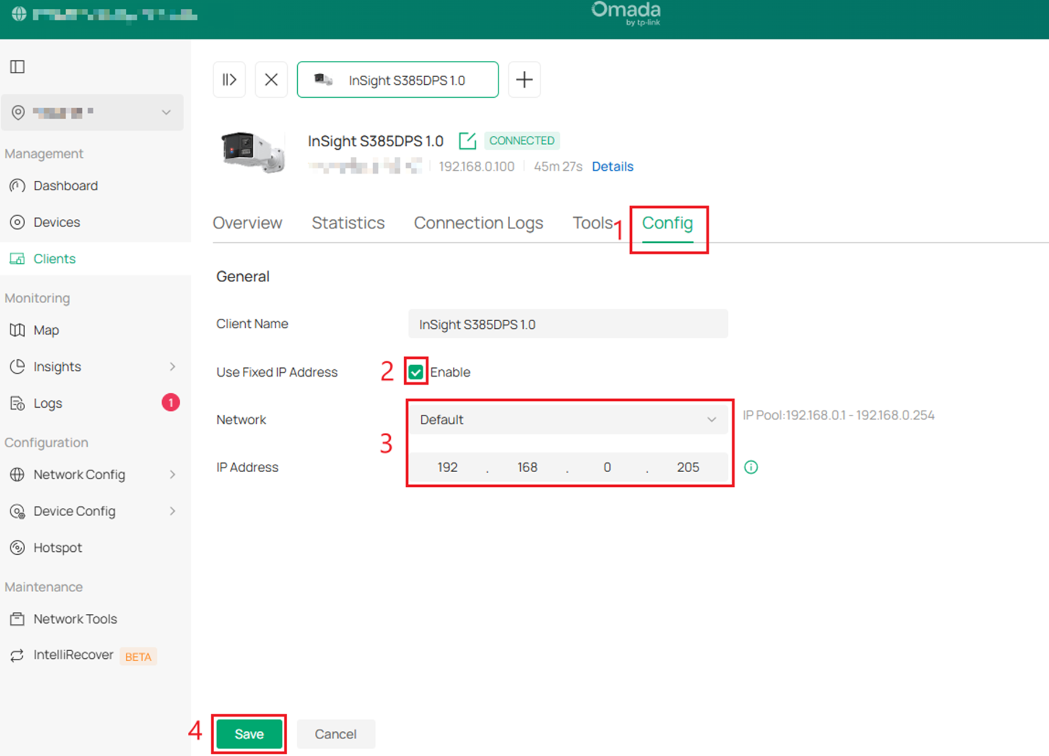Open IntelliRecover beta feature

(73, 655)
